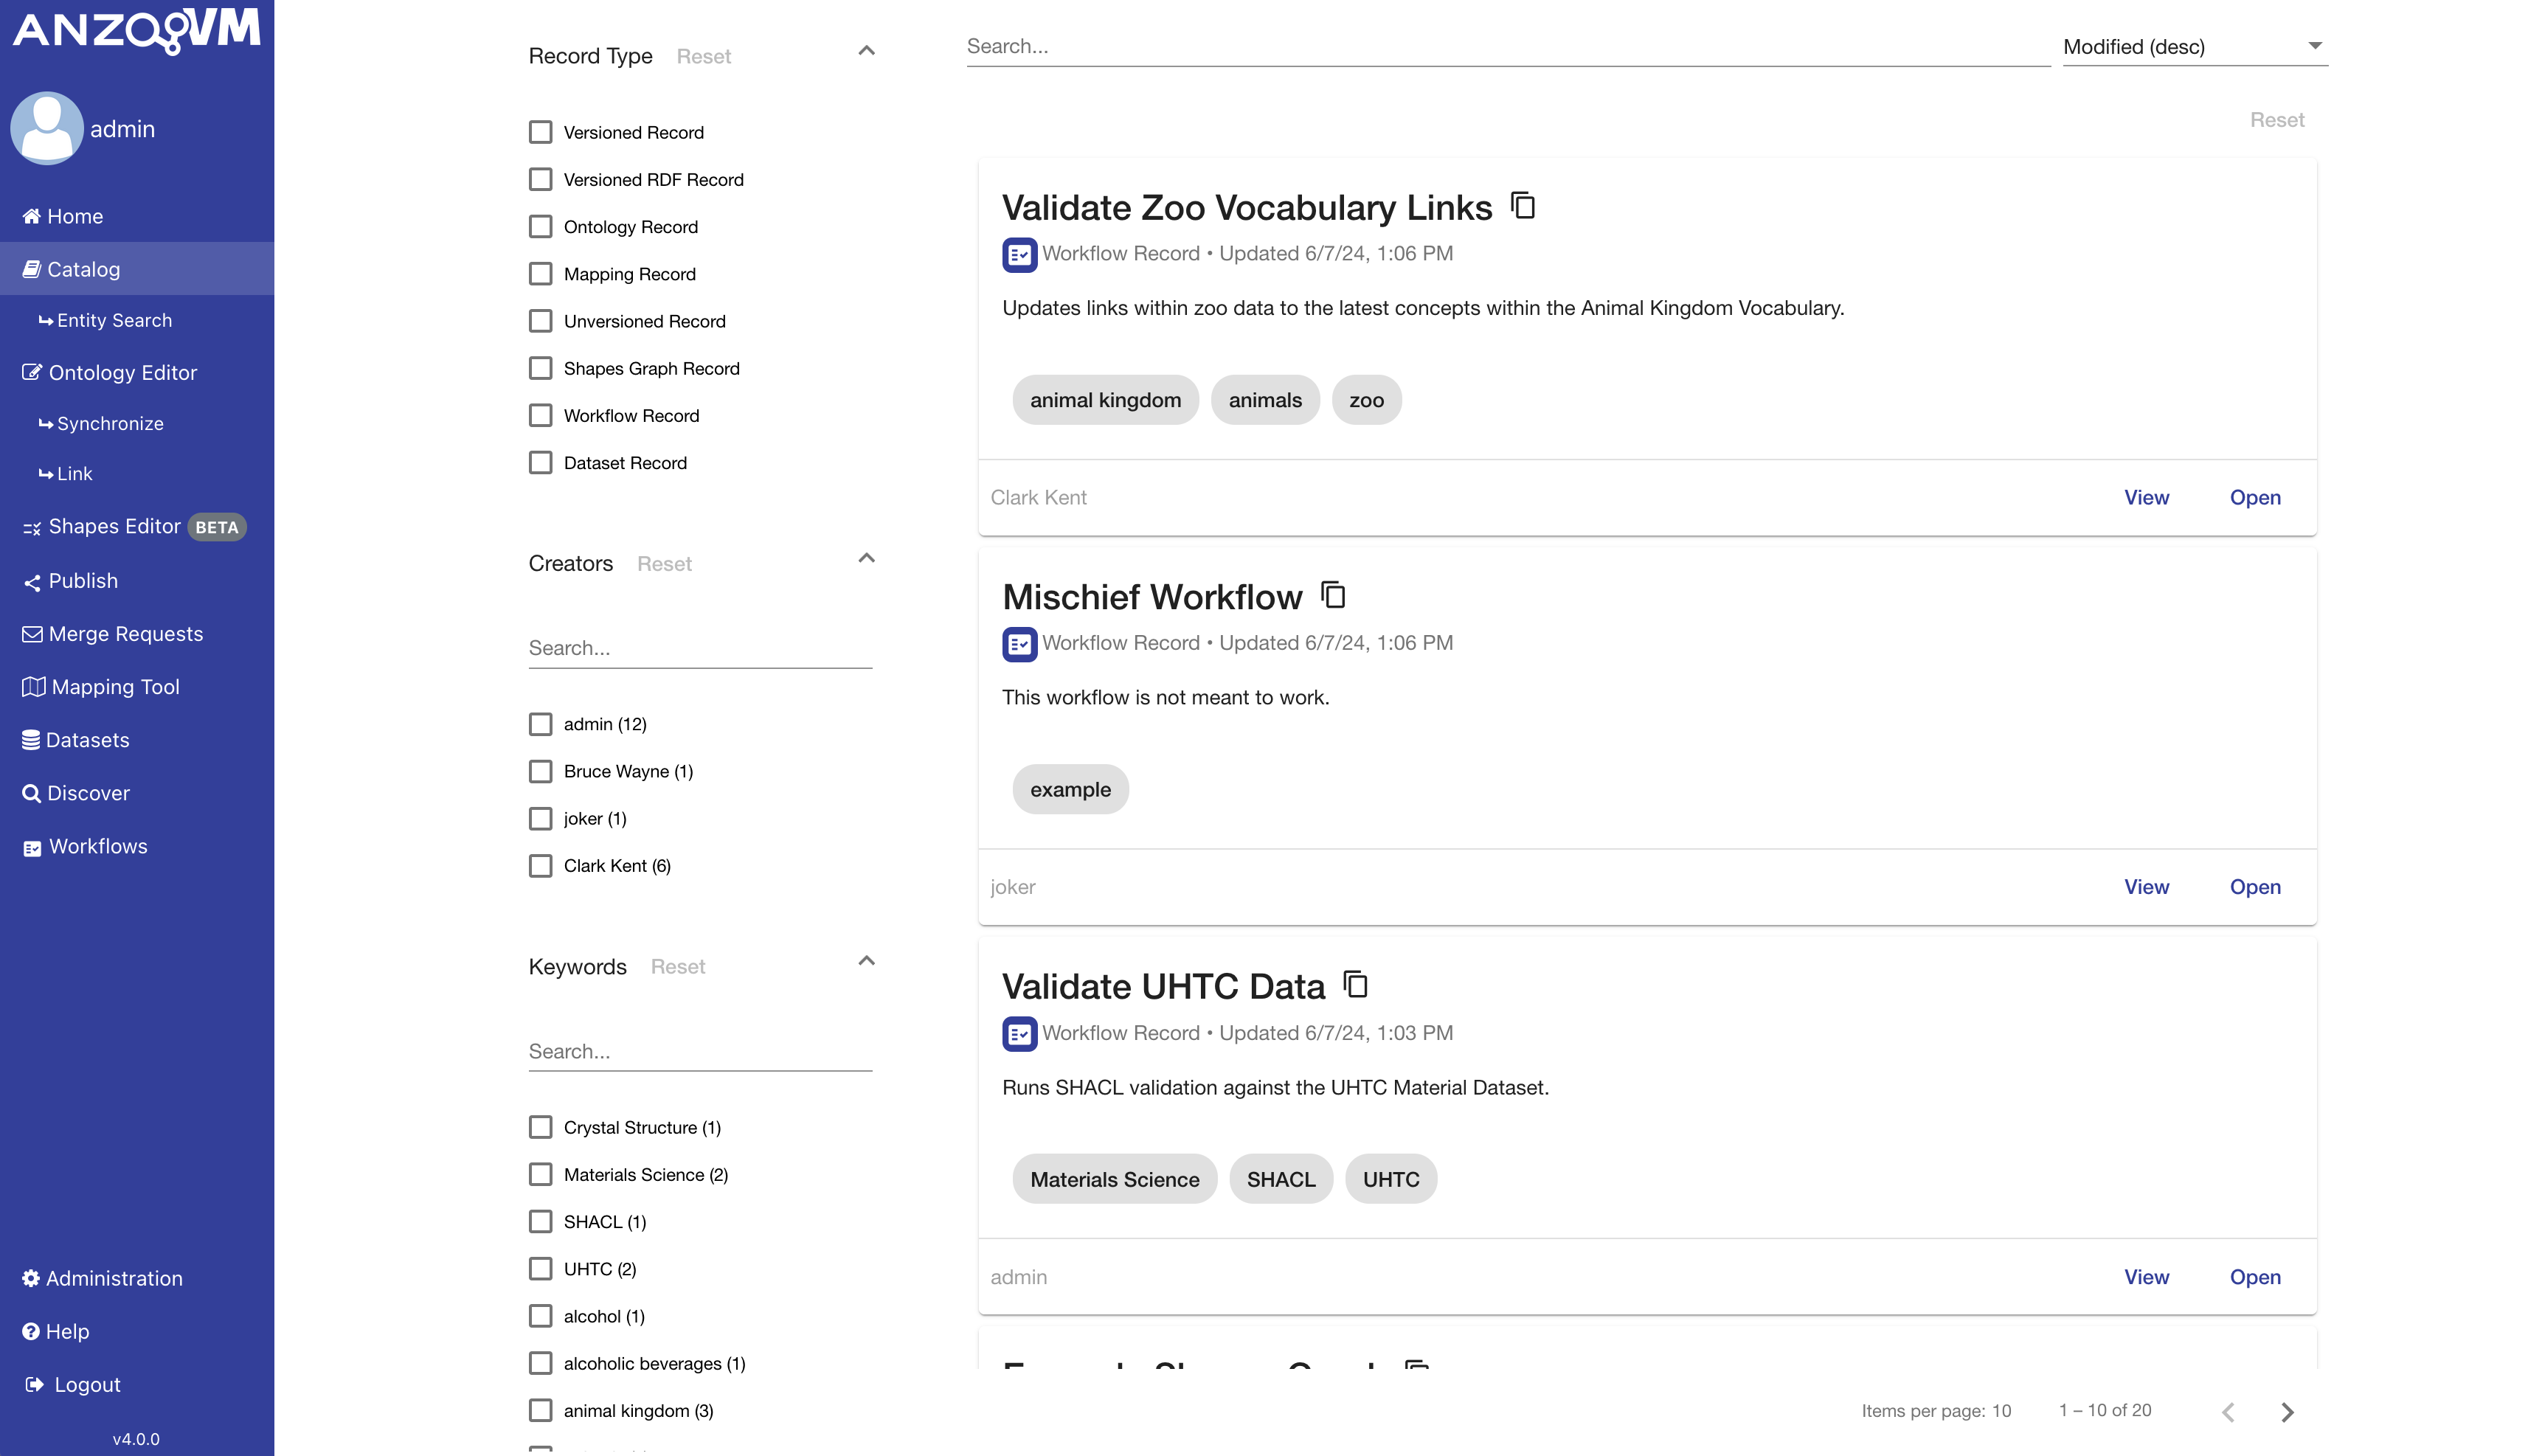
Task: Click copy icon beside Validate UHTC Data
Action: [x=1355, y=984]
